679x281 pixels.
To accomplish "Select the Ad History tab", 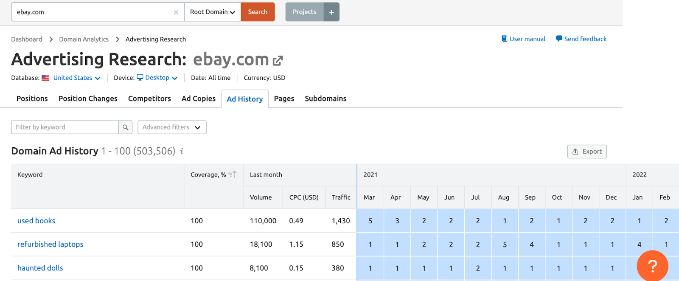I will coord(245,99).
